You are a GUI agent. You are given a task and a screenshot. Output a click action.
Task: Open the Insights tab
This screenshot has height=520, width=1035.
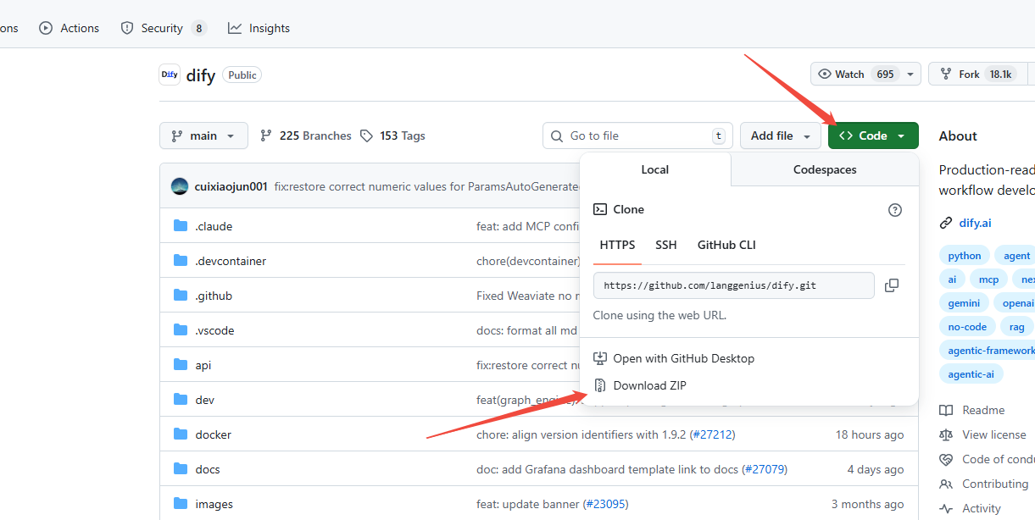[259, 28]
